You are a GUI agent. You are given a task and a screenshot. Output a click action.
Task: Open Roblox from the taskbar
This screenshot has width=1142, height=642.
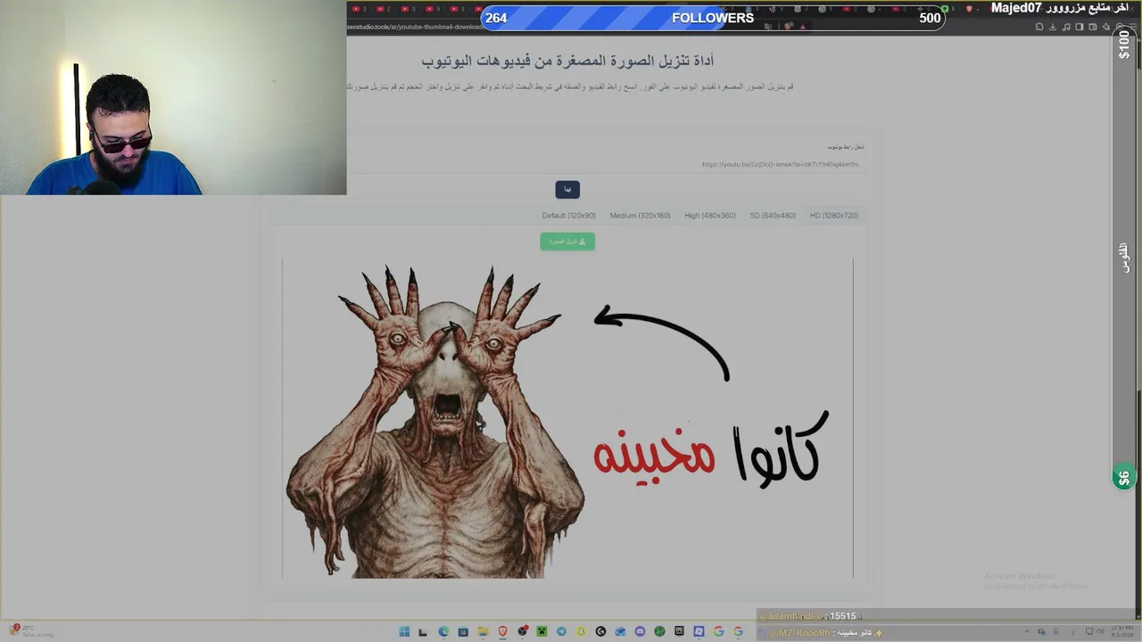699,632
